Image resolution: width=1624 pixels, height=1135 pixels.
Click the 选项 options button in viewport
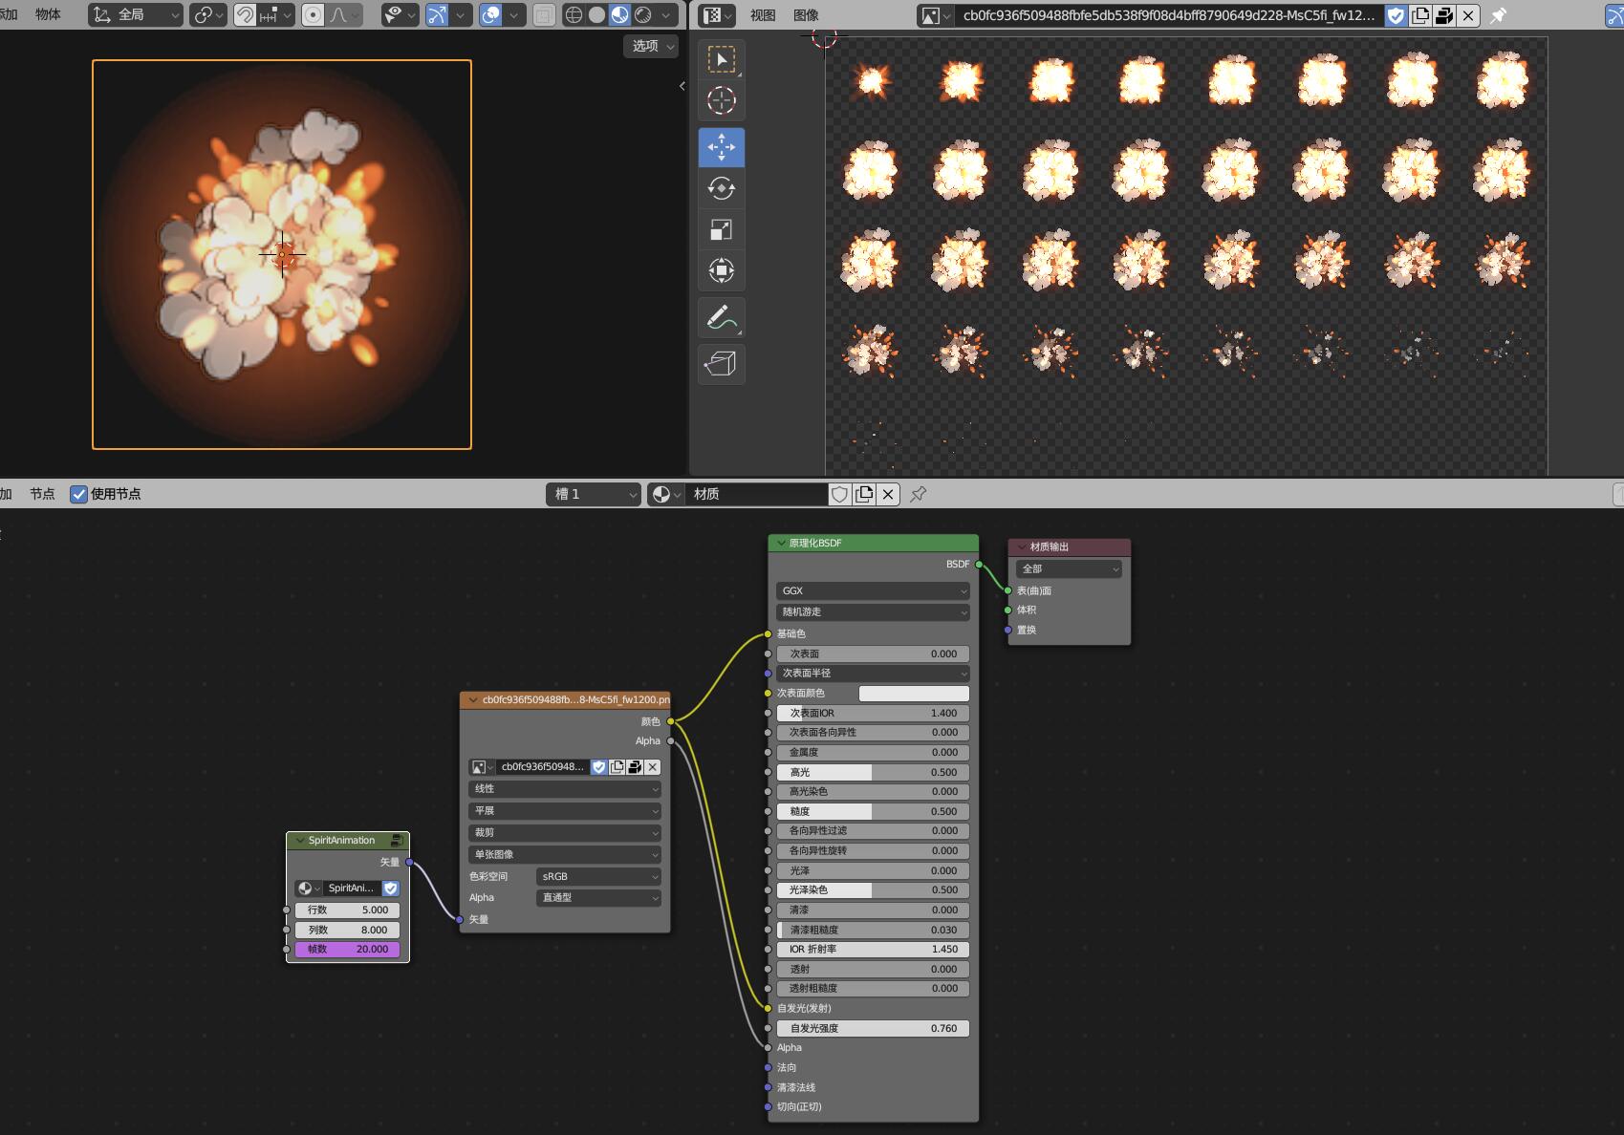(x=652, y=46)
